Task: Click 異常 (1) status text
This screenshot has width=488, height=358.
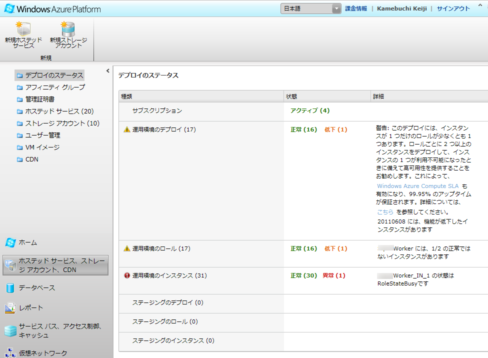Action: coord(334,275)
